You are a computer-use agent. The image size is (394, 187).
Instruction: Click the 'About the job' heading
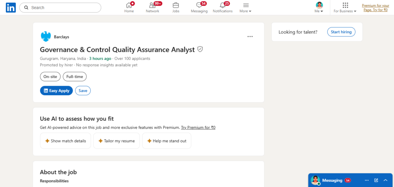pyautogui.click(x=58, y=172)
